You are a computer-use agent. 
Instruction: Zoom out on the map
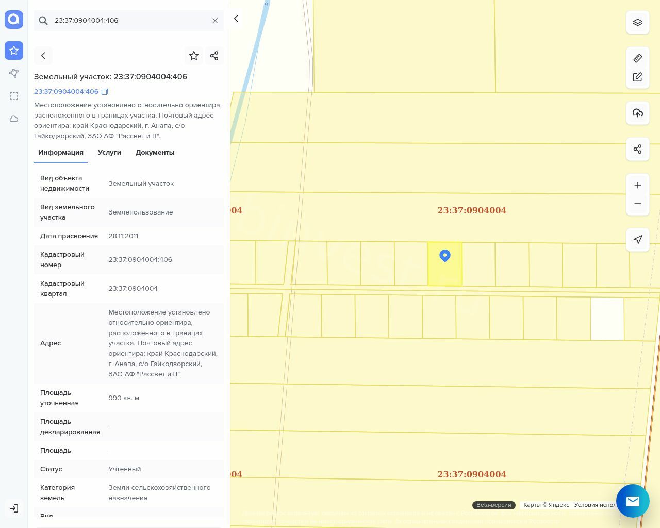(x=637, y=204)
